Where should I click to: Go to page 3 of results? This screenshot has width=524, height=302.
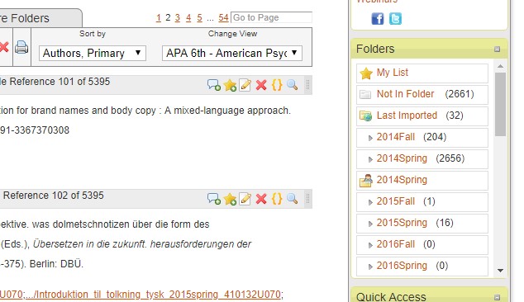[178, 17]
